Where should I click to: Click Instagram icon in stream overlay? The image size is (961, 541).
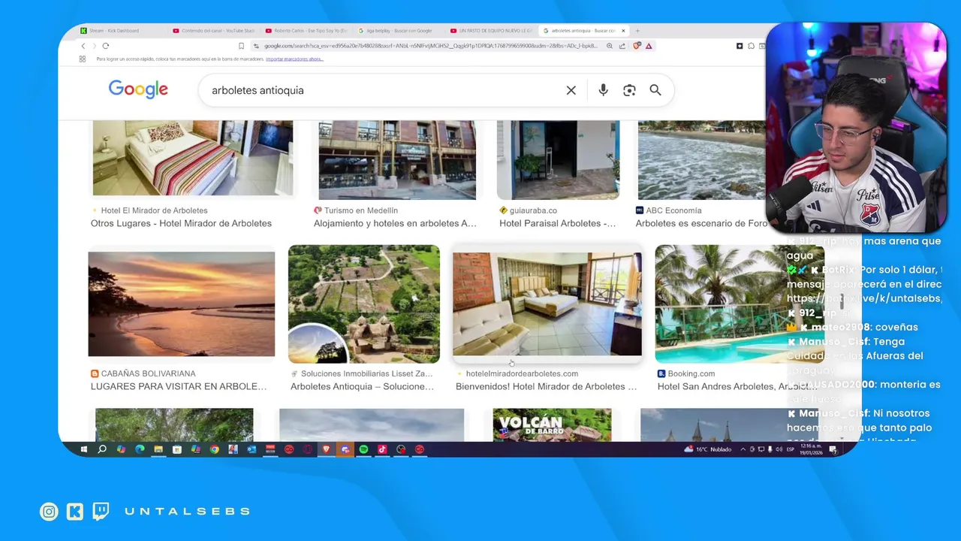coord(49,512)
